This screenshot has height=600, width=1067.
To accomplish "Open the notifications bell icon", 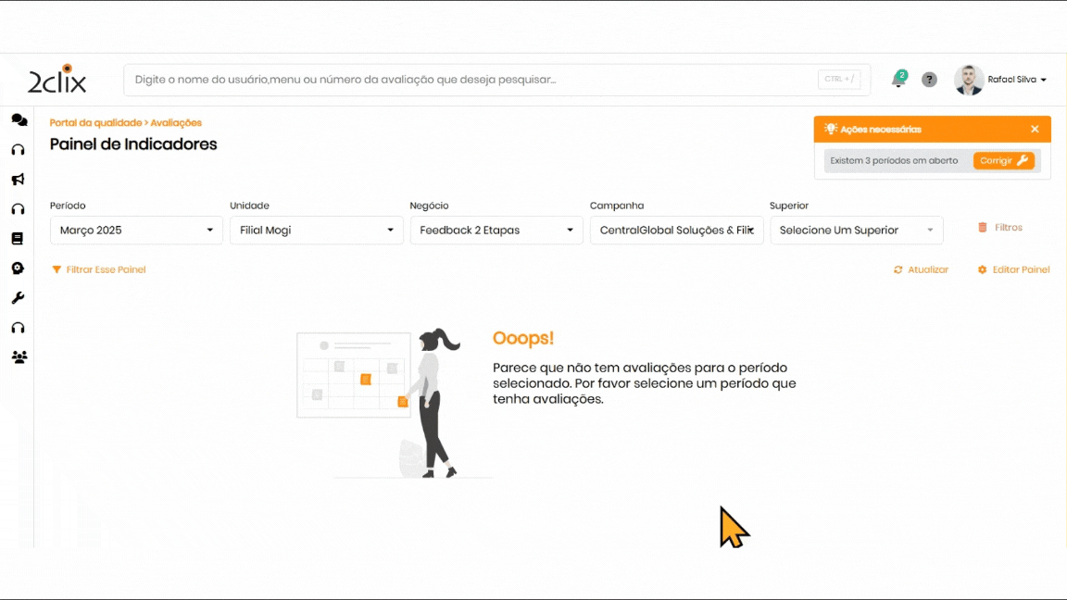I will [898, 81].
